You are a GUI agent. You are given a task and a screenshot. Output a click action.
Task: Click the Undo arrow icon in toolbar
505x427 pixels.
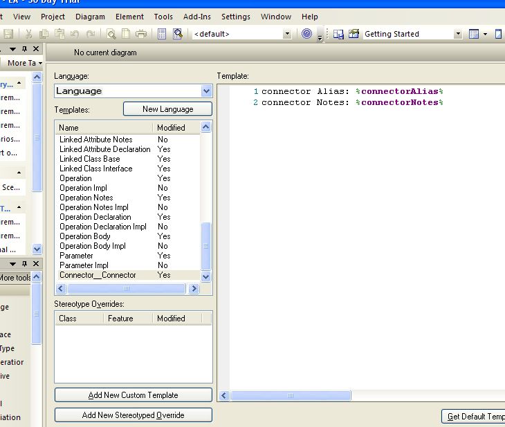tap(75, 34)
